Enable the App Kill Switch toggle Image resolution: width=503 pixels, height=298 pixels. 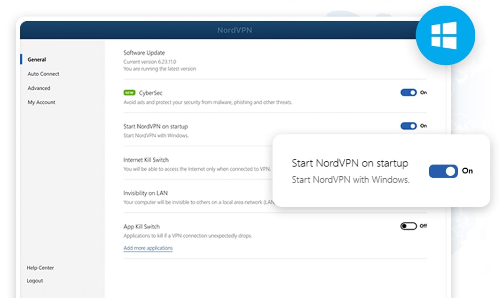click(409, 226)
